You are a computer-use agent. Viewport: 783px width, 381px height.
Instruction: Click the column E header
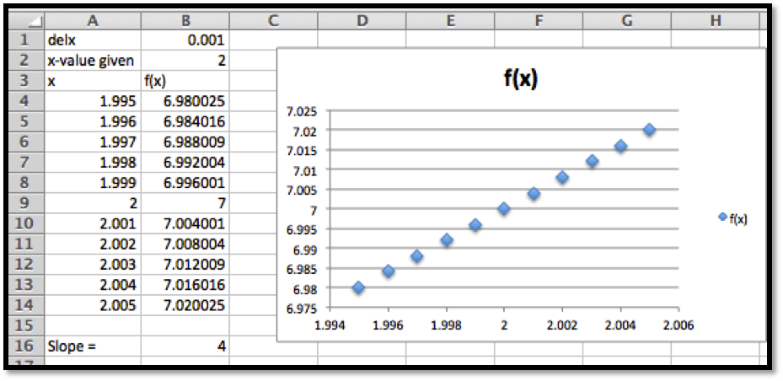click(x=450, y=20)
